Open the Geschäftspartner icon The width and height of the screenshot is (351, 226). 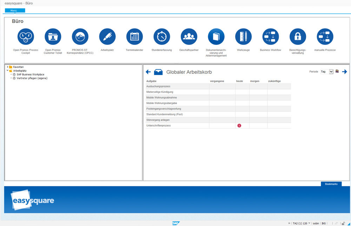[189, 37]
